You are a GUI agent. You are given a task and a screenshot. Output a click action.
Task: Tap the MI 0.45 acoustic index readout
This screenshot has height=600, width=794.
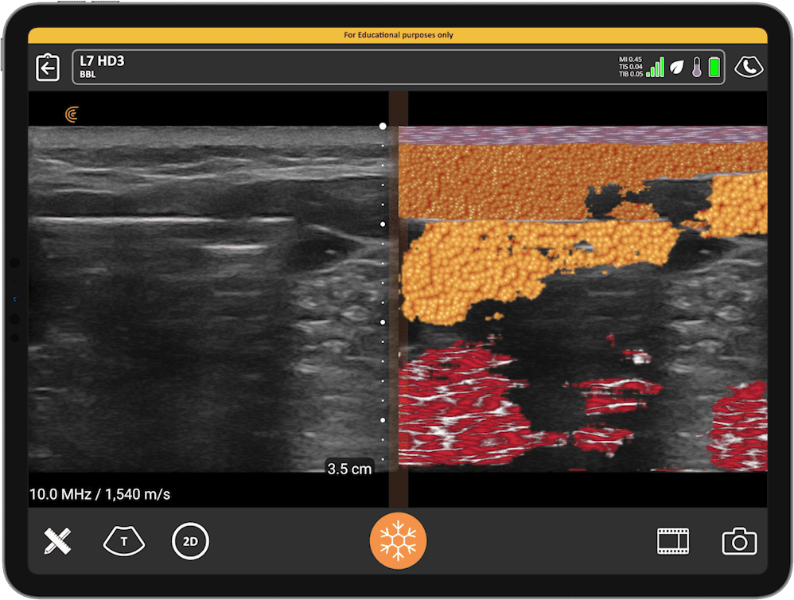coord(630,59)
